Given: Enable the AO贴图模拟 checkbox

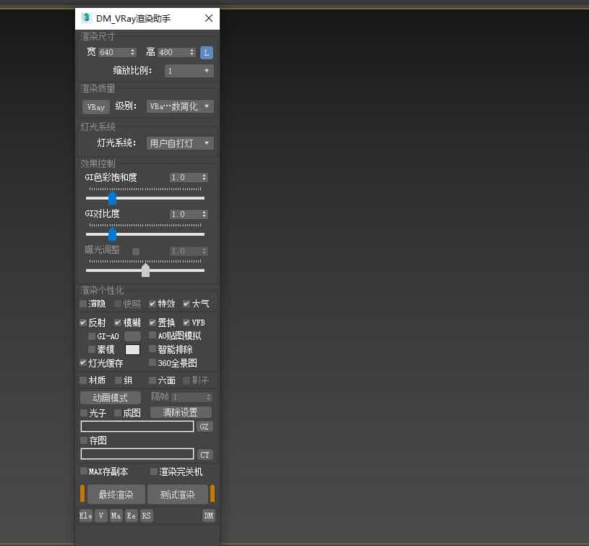Looking at the screenshot, I should (152, 335).
